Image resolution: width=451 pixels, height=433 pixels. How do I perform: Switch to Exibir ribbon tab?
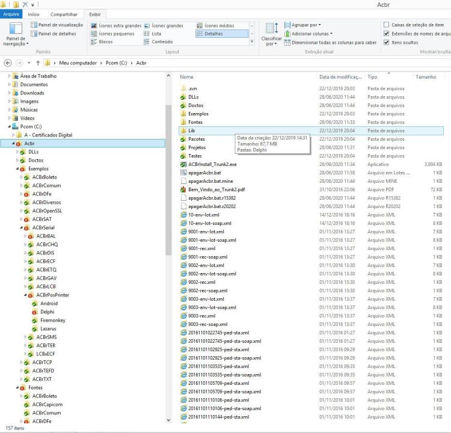[x=95, y=14]
